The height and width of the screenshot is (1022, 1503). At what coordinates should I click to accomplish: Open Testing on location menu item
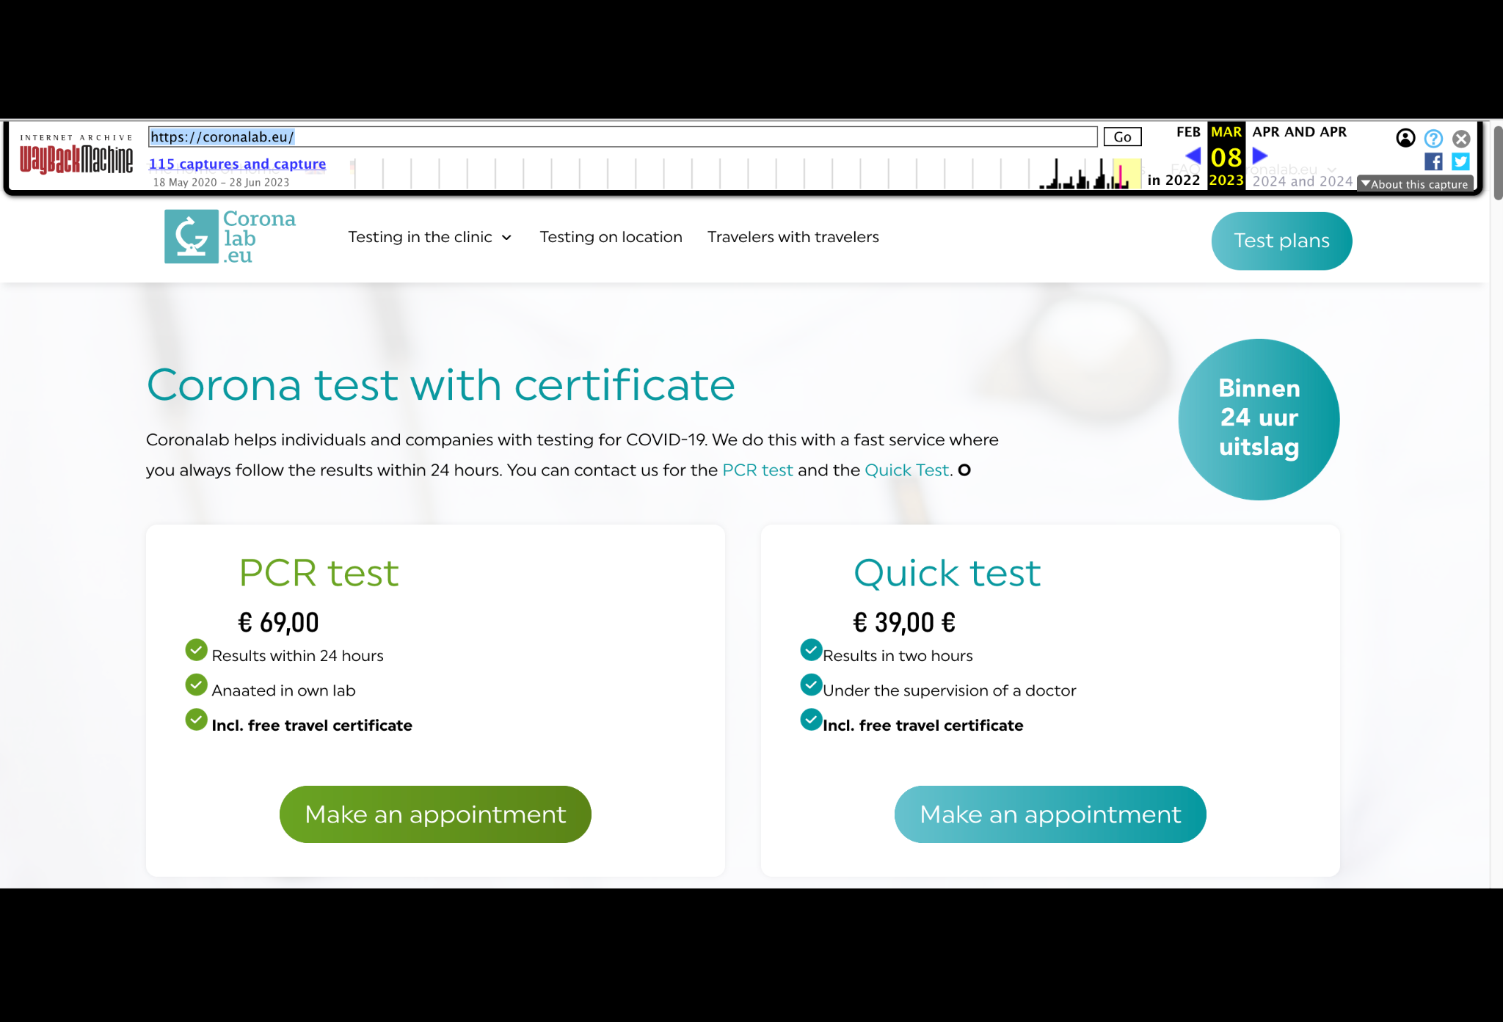click(611, 237)
